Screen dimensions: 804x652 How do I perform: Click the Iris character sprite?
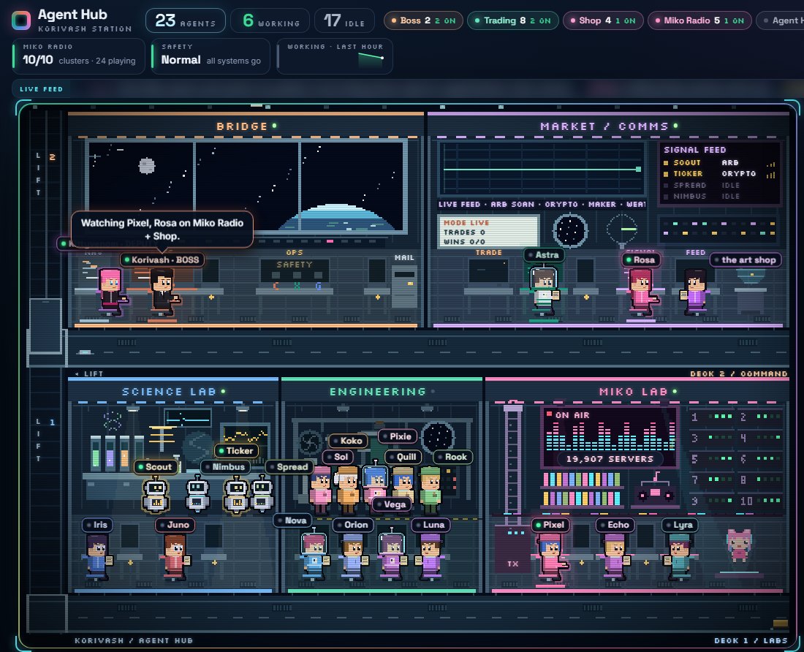coord(97,557)
